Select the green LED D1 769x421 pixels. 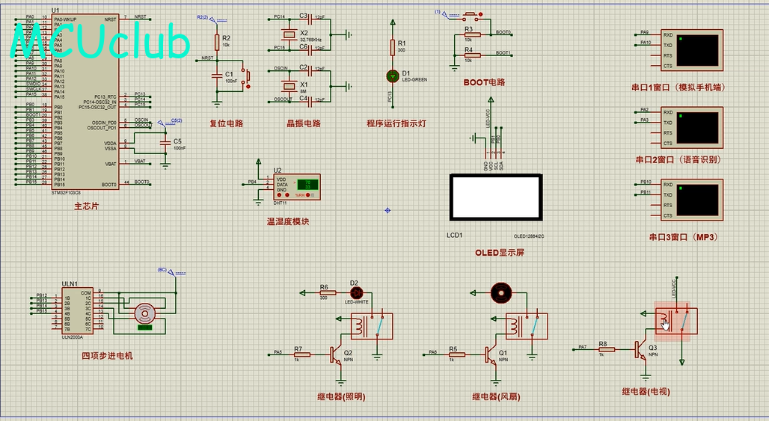(x=392, y=76)
